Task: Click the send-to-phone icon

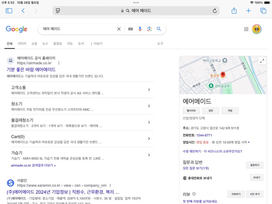Action: (x=185, y=178)
